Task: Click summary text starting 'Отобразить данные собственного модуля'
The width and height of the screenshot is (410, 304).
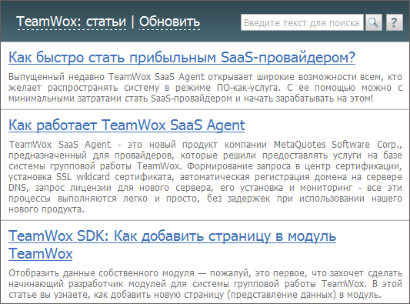Action: [x=205, y=284]
